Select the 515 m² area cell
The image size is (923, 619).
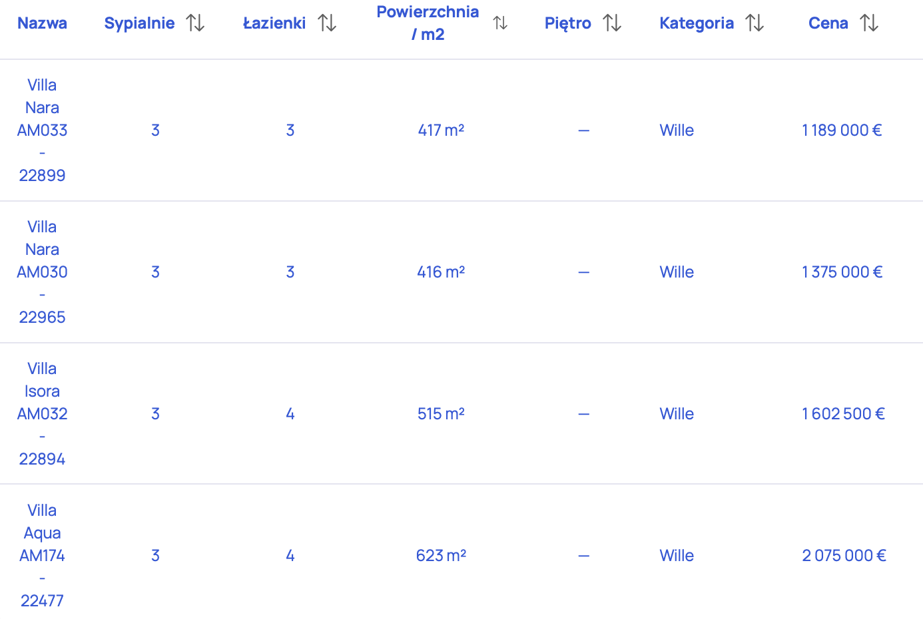pos(441,414)
